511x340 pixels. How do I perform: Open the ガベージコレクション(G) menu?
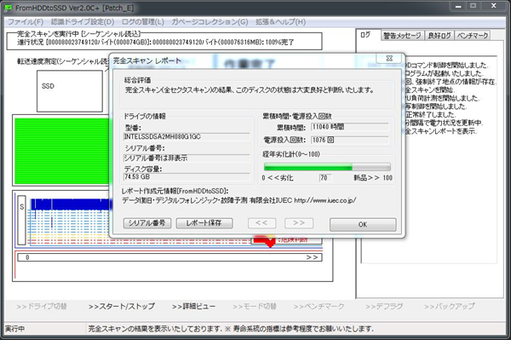click(210, 22)
